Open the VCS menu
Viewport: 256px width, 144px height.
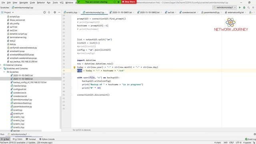[x=62, y=3]
